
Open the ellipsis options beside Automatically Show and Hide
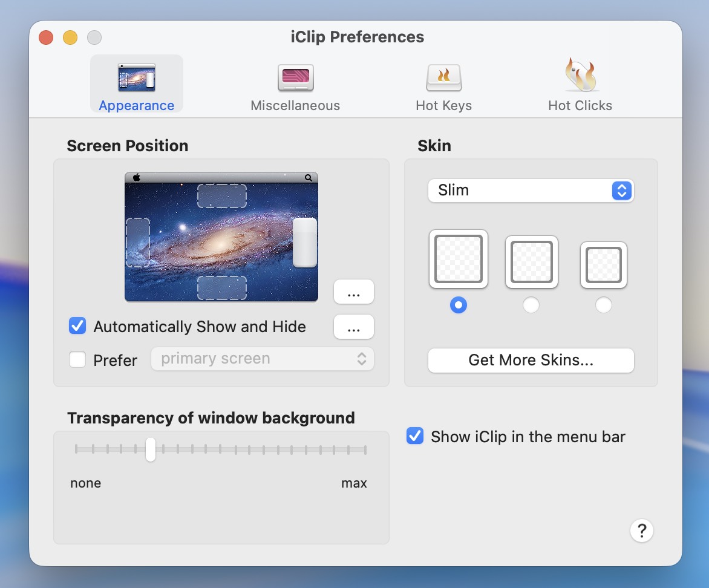[354, 327]
